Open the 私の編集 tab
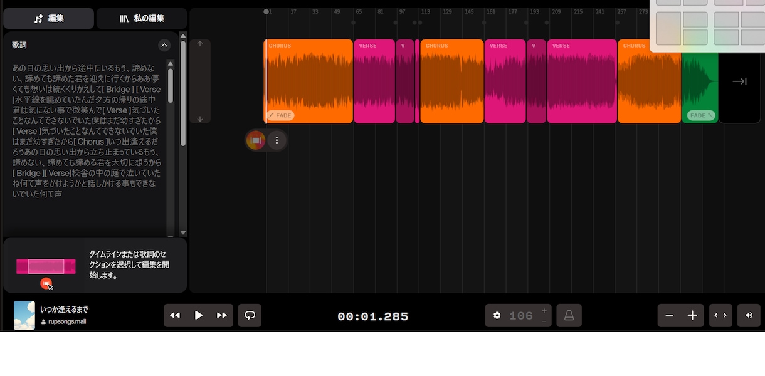The height and width of the screenshot is (376, 765). 142,19
